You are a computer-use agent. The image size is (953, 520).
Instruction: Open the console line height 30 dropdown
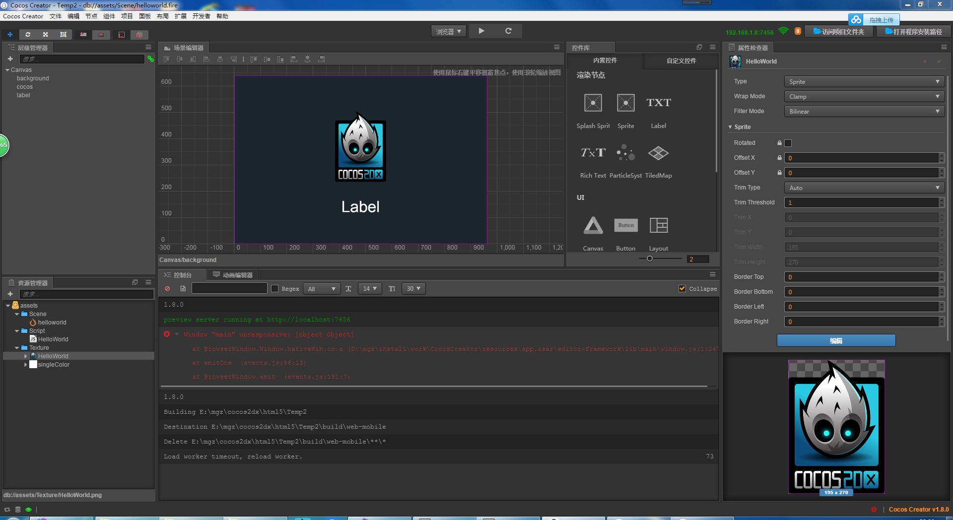coord(413,289)
